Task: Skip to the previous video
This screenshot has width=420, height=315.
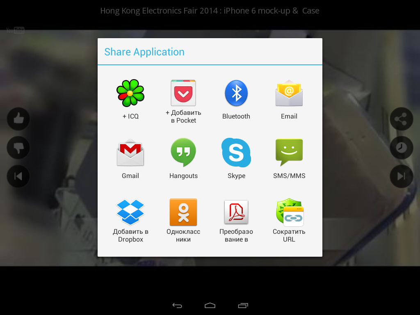Action: pyautogui.click(x=18, y=176)
